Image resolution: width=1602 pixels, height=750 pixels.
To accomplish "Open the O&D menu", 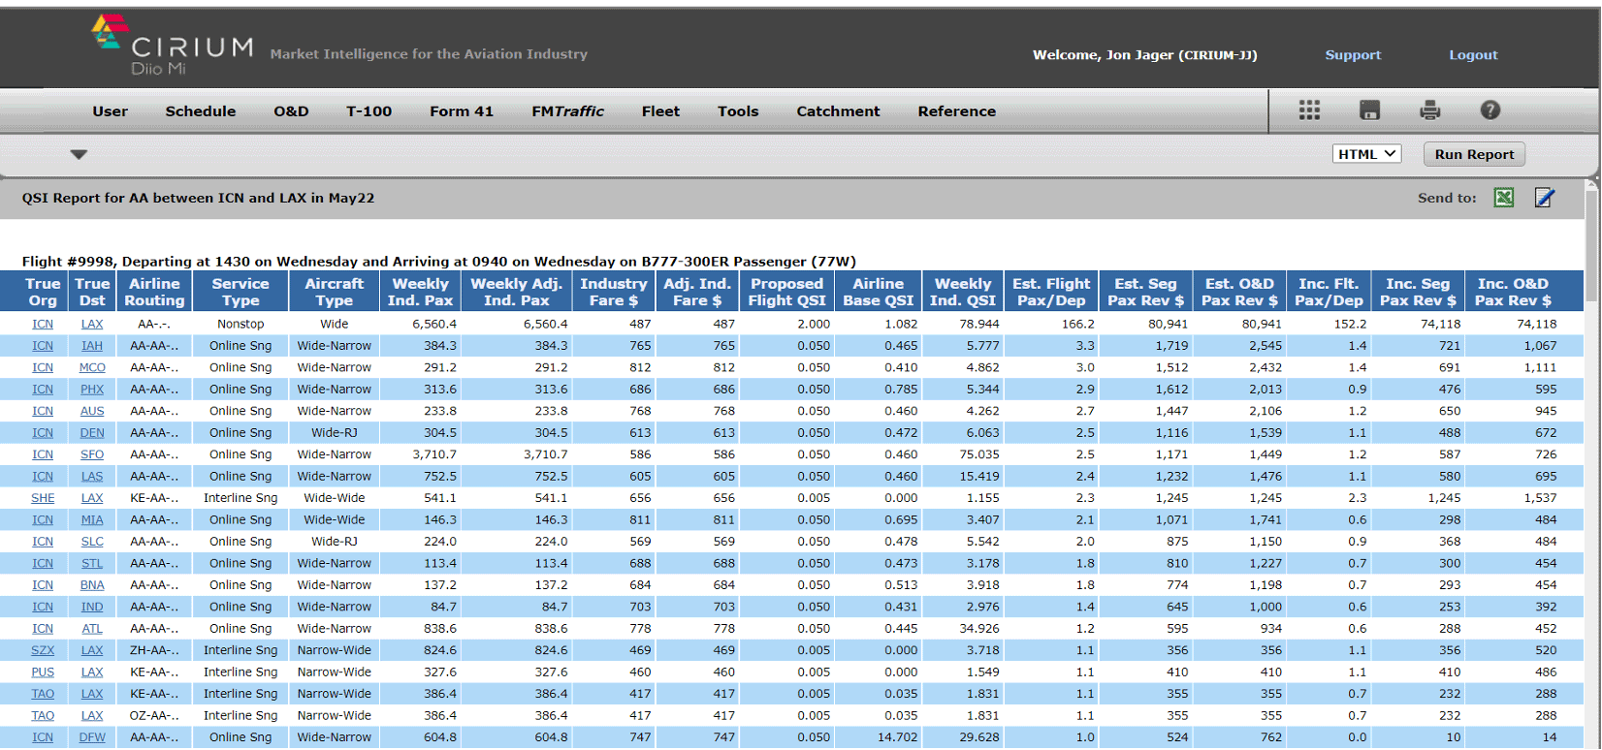I will tap(291, 111).
